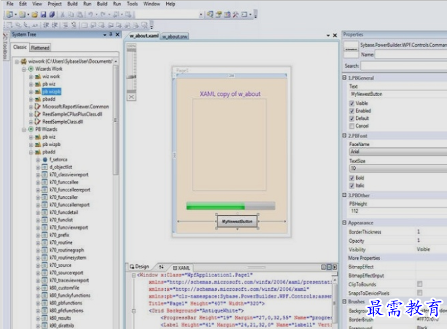
Task: Open the Edit menu
Action: coord(23,4)
